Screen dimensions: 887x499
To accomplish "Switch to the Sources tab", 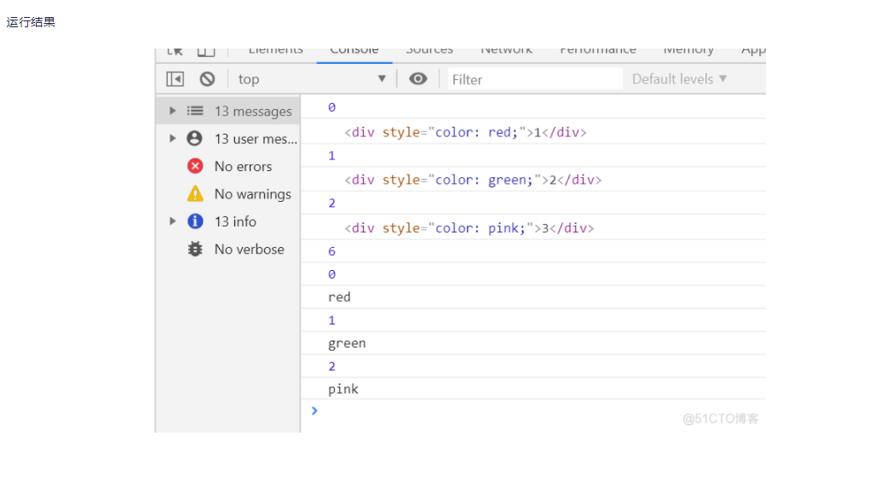I will click(429, 51).
